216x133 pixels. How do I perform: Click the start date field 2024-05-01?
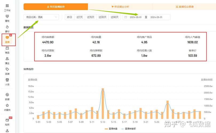136,17
